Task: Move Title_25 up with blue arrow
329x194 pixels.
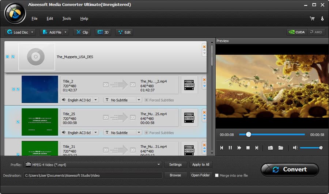Action: pos(204,116)
